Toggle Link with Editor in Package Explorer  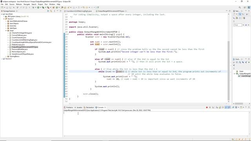click(51, 11)
